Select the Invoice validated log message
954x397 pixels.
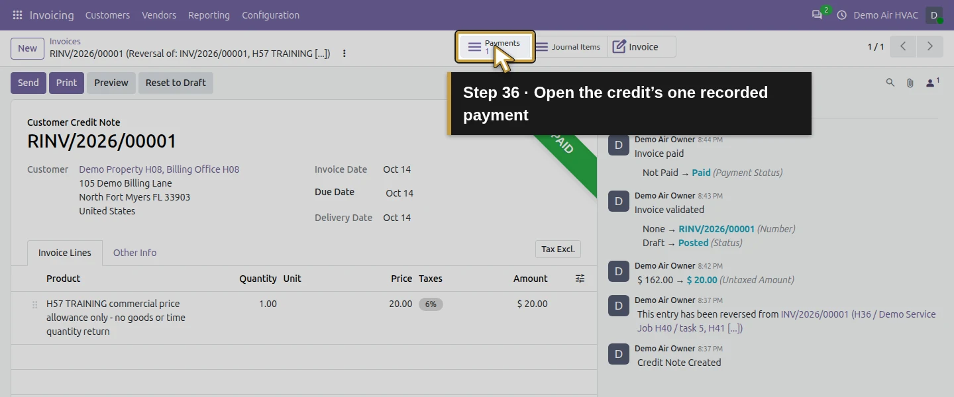669,210
